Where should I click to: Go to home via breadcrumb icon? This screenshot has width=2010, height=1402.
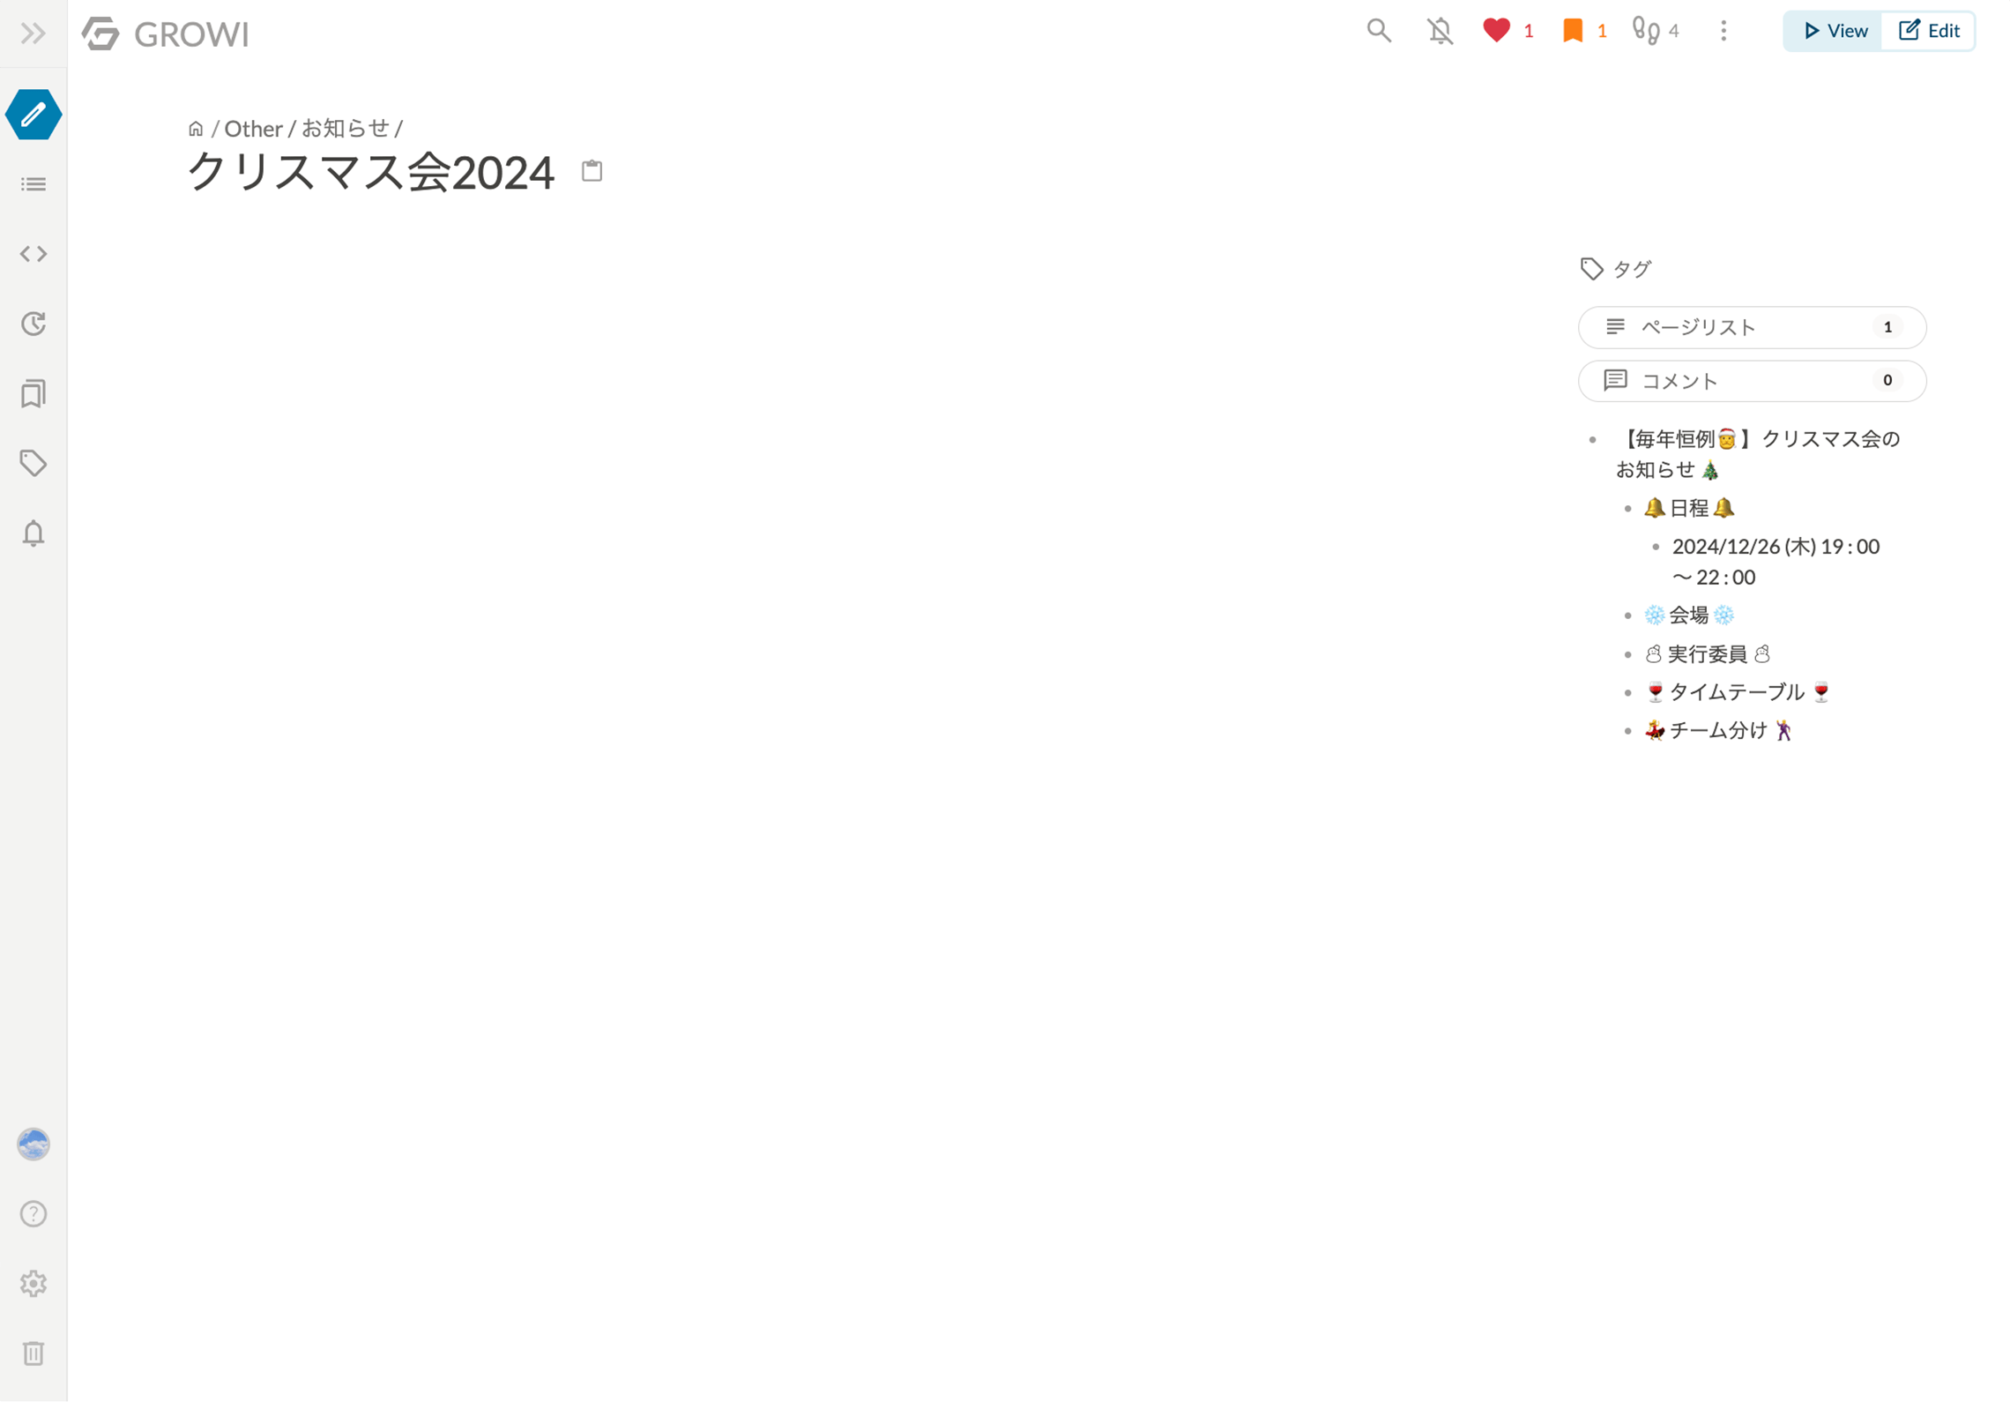[x=196, y=129]
